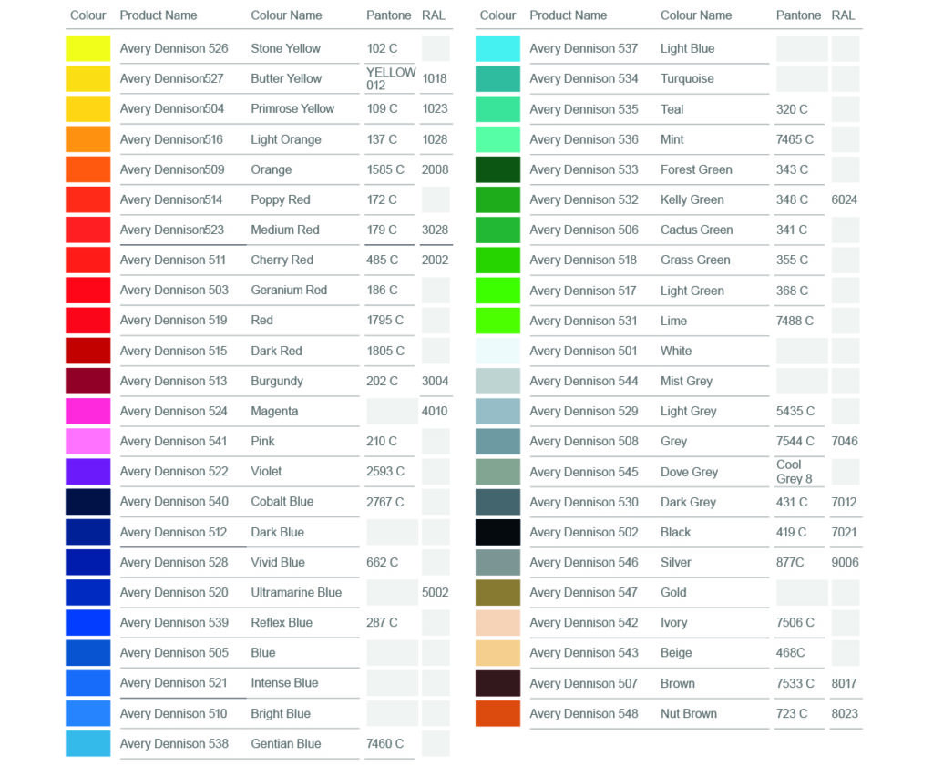The height and width of the screenshot is (766, 933).
Task: Click the left table Pantone header
Action: (x=389, y=15)
